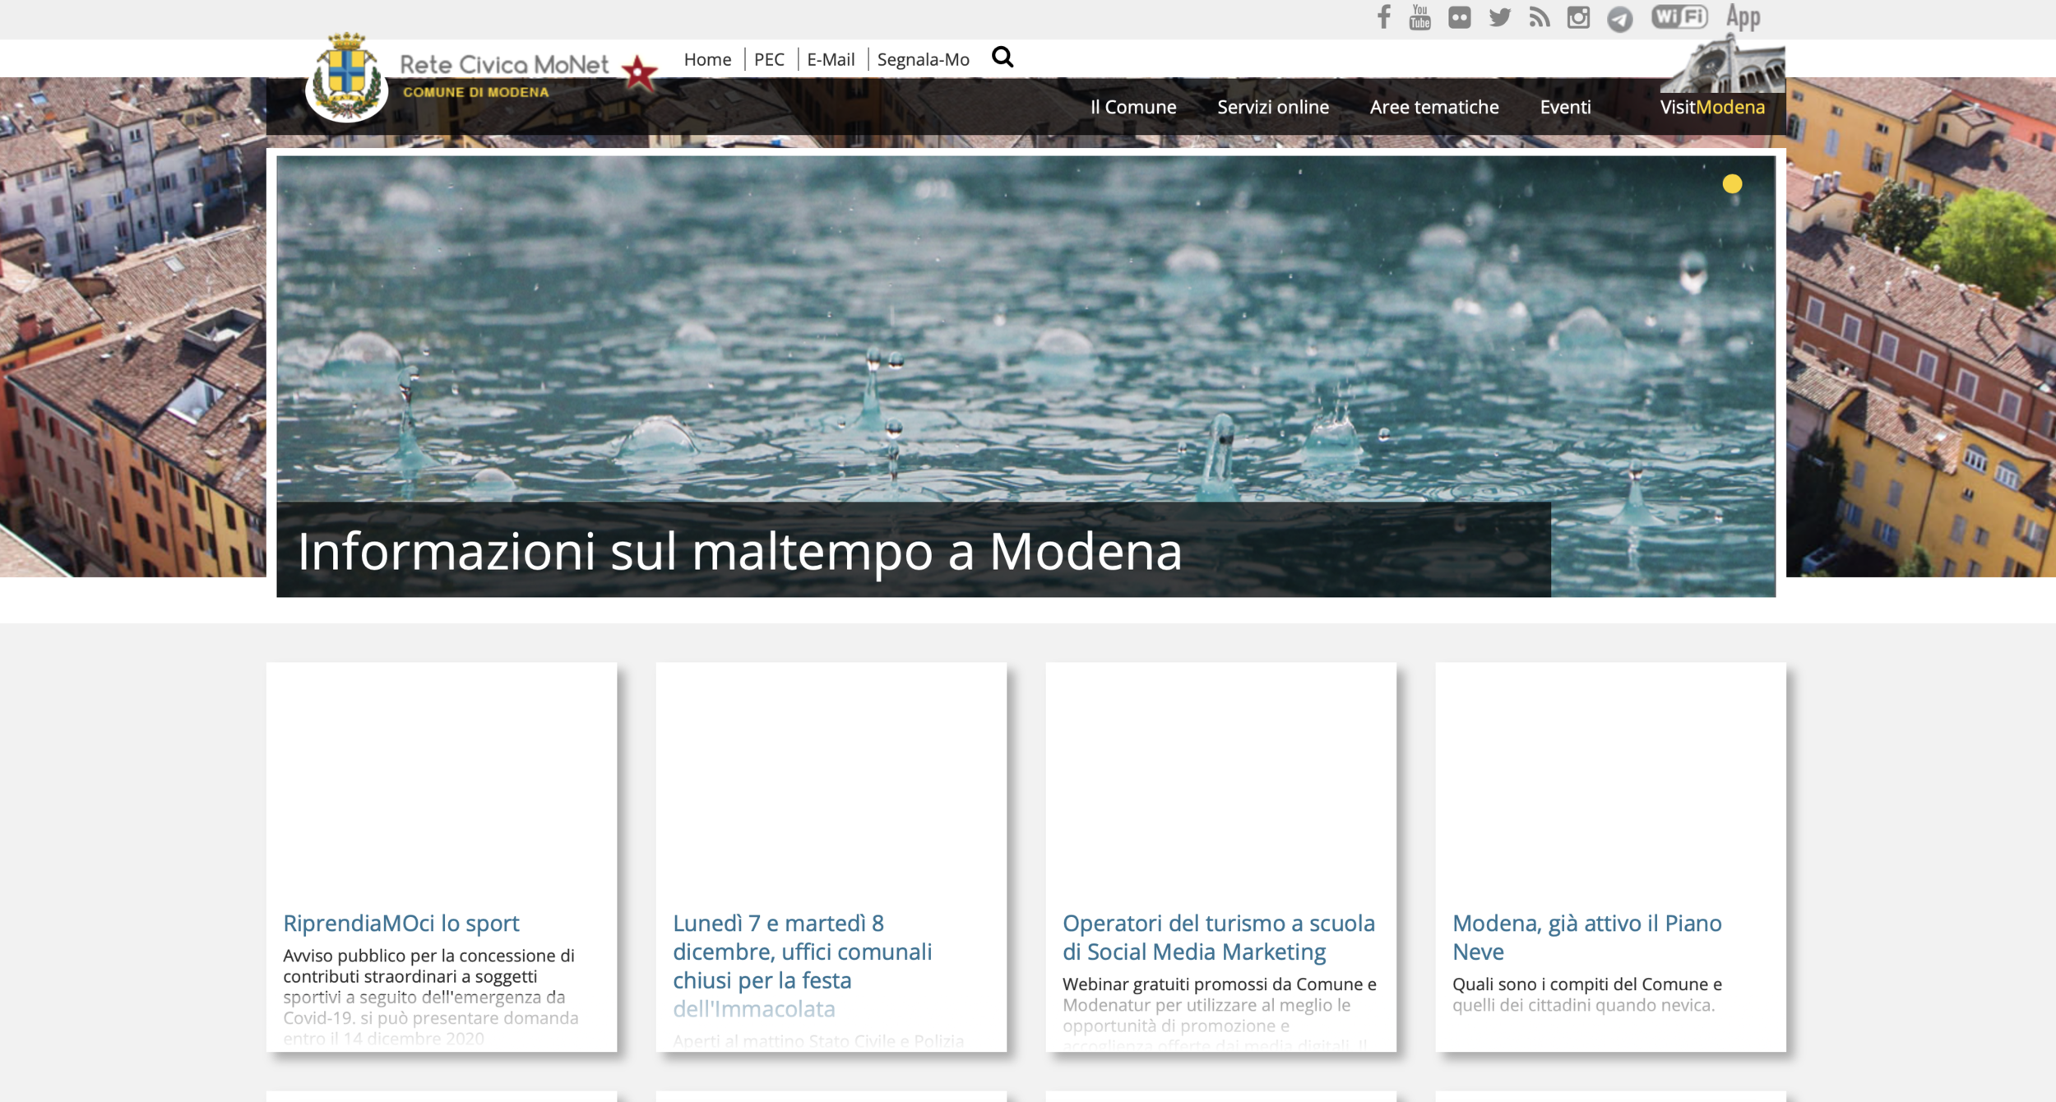2056x1102 pixels.
Task: Open the Il Comune menu
Action: (x=1132, y=107)
